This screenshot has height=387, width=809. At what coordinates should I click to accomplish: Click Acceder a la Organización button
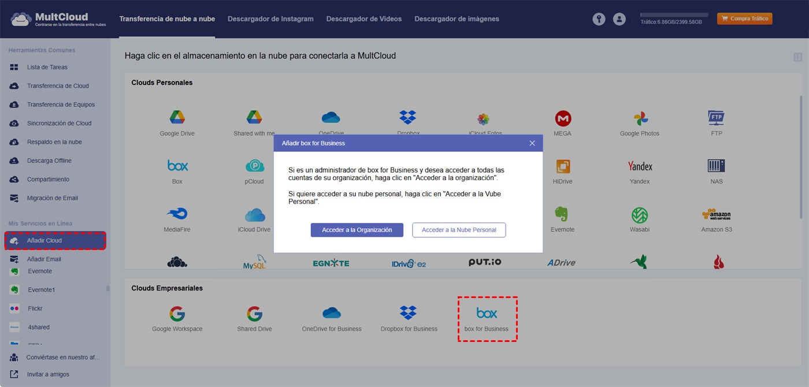point(357,230)
